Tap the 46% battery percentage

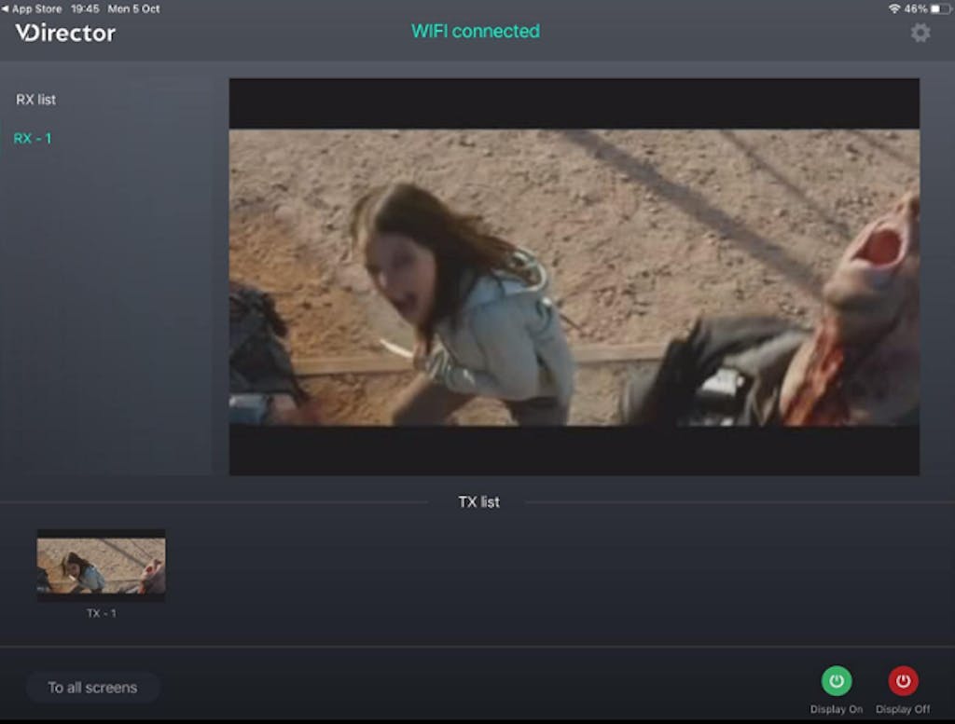(x=916, y=8)
